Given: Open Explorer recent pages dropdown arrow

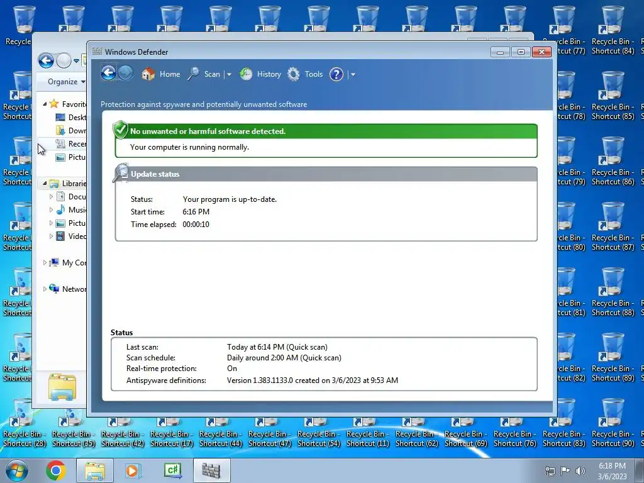Looking at the screenshot, I should click(76, 61).
